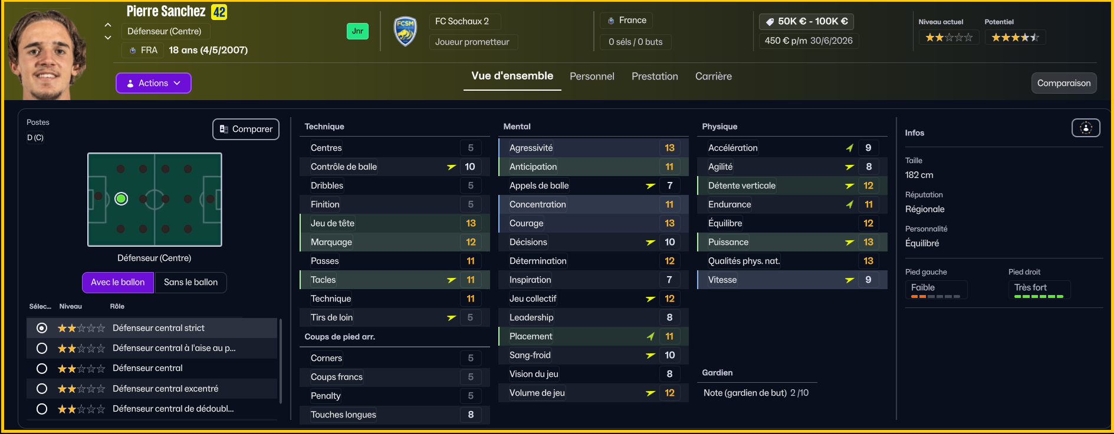
Task: Click the FC Sochaux club crest icon
Action: click(x=405, y=31)
